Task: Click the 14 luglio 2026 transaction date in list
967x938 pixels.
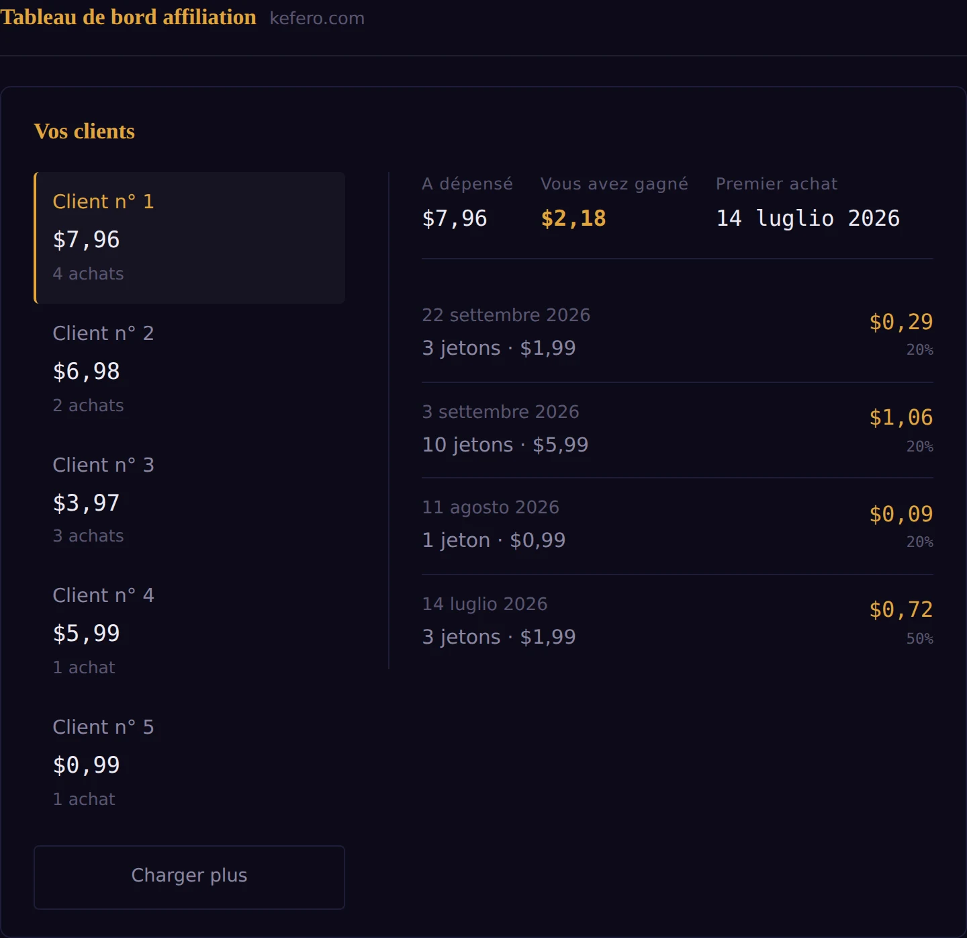Action: pyautogui.click(x=485, y=604)
